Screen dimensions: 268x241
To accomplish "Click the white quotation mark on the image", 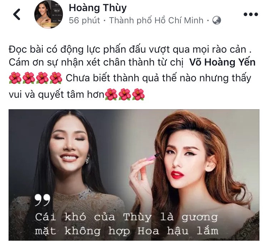I will click(x=43, y=200).
